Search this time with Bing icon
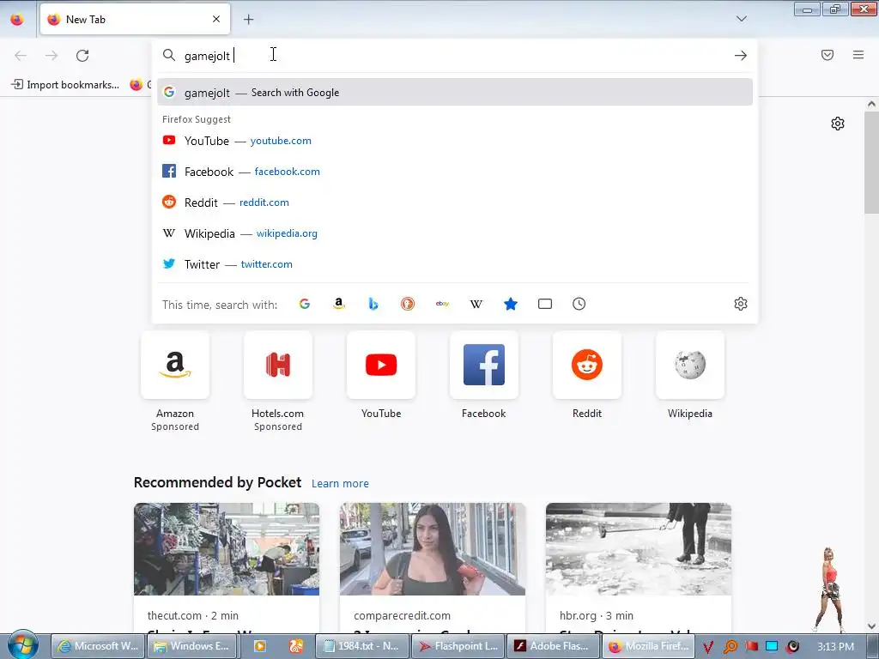 373,304
